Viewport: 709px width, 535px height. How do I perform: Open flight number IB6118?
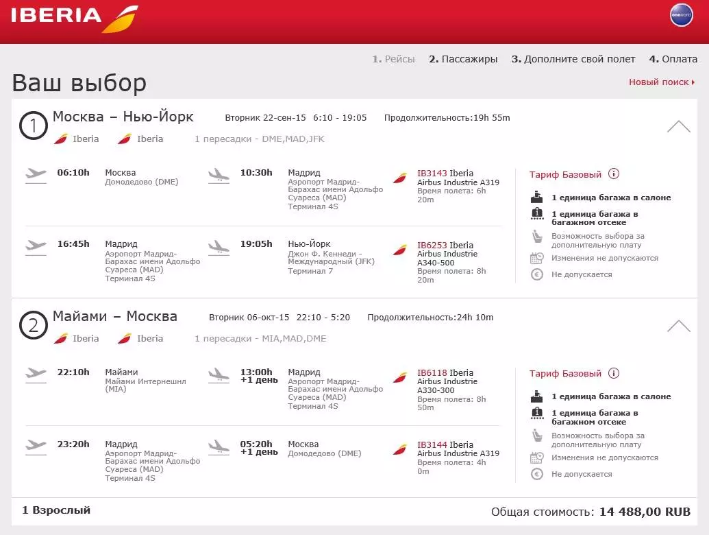(x=432, y=373)
